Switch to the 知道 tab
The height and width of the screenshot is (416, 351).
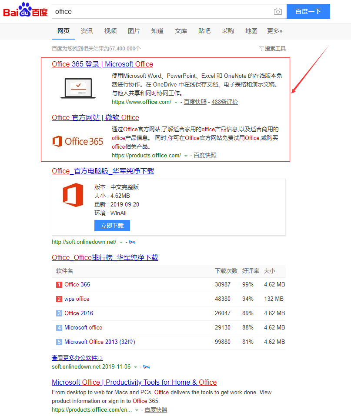click(x=157, y=31)
